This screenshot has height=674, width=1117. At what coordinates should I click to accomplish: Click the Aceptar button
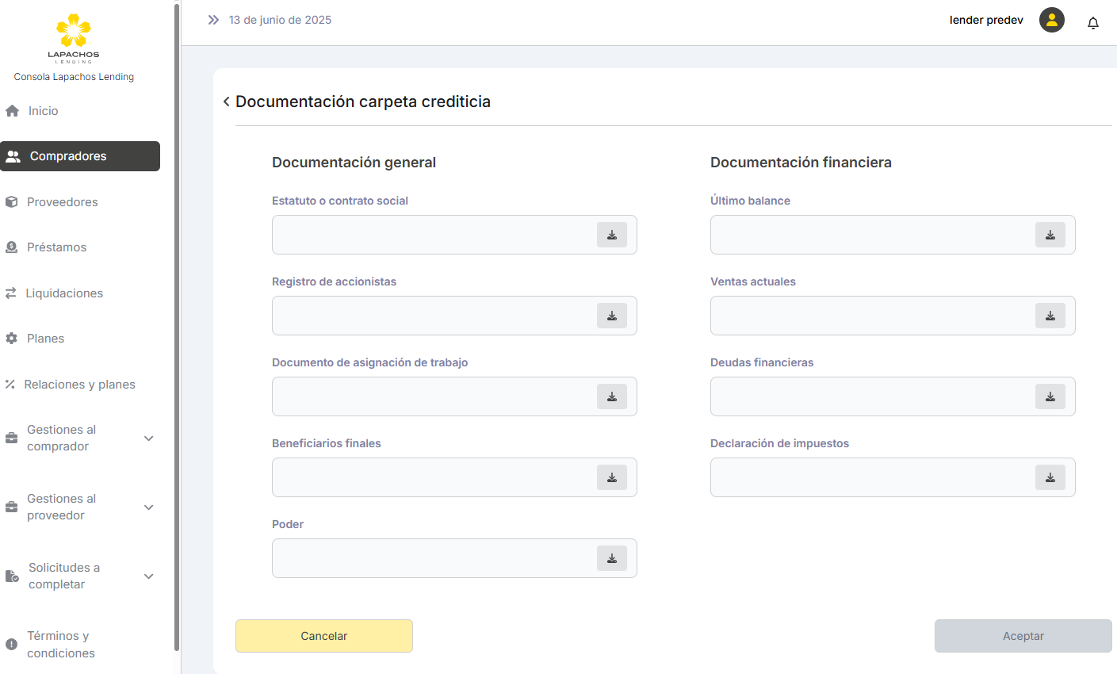click(1023, 636)
